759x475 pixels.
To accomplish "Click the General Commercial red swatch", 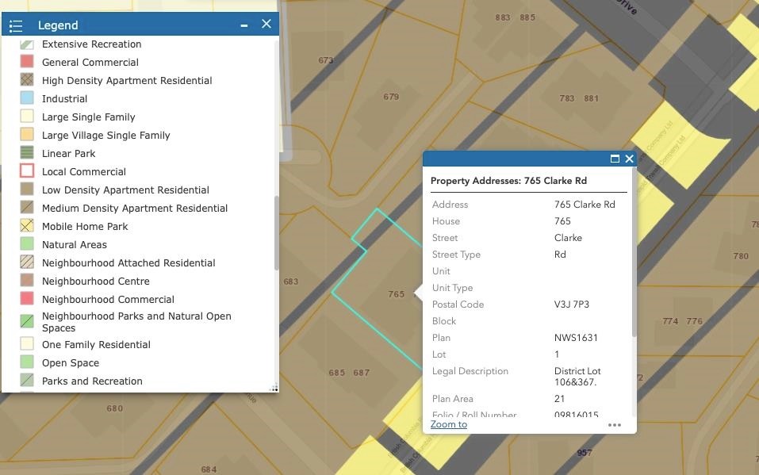I will (27, 62).
